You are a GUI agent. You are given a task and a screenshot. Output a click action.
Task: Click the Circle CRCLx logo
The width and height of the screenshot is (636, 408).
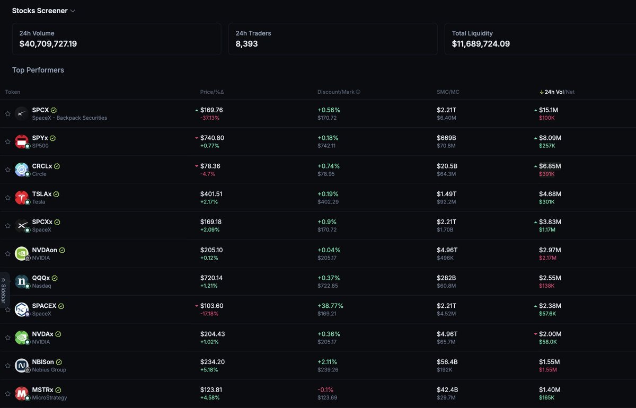tap(22, 170)
